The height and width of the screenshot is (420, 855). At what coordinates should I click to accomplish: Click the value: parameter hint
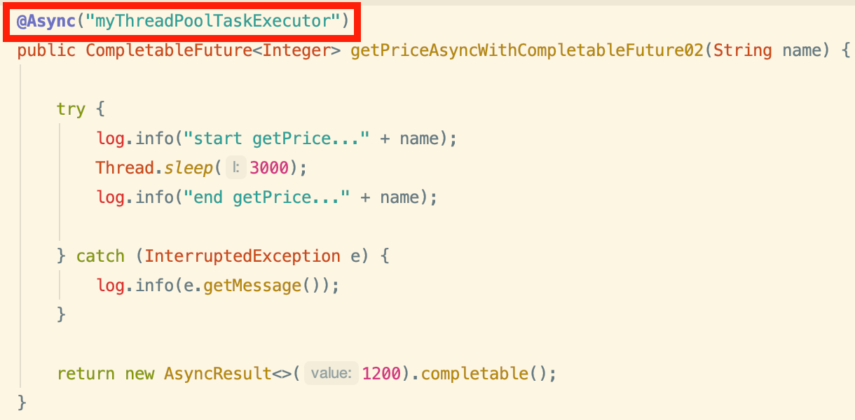331,374
